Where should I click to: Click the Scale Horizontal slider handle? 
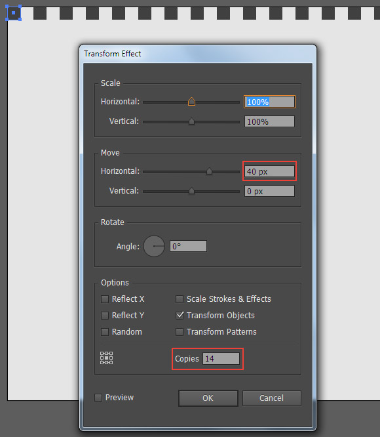191,102
